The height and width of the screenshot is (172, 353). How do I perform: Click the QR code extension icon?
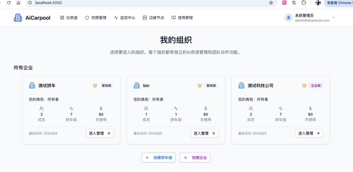coord(294,3)
